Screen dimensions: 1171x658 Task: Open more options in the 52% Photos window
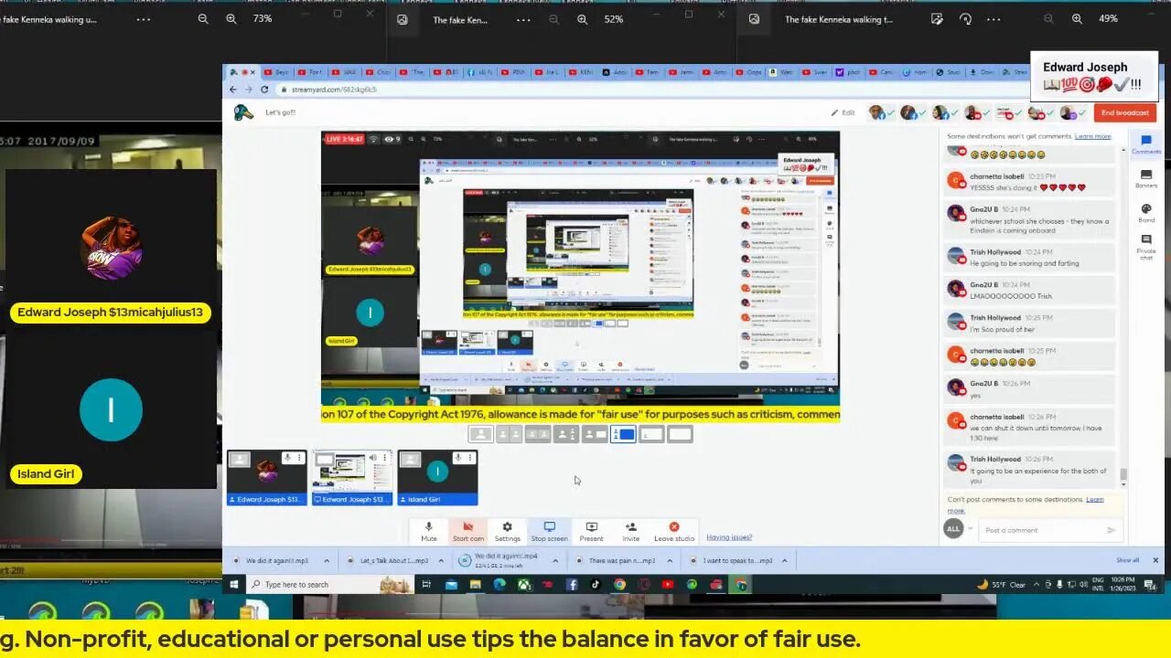(523, 19)
